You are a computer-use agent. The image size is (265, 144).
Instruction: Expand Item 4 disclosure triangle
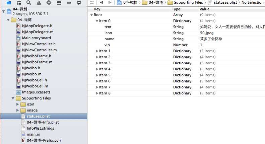[97, 69]
